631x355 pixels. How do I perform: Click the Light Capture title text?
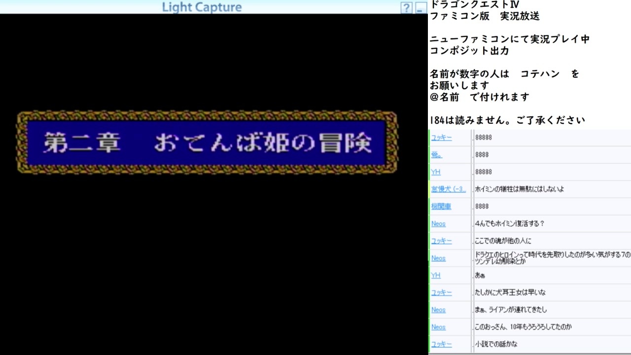tap(202, 7)
